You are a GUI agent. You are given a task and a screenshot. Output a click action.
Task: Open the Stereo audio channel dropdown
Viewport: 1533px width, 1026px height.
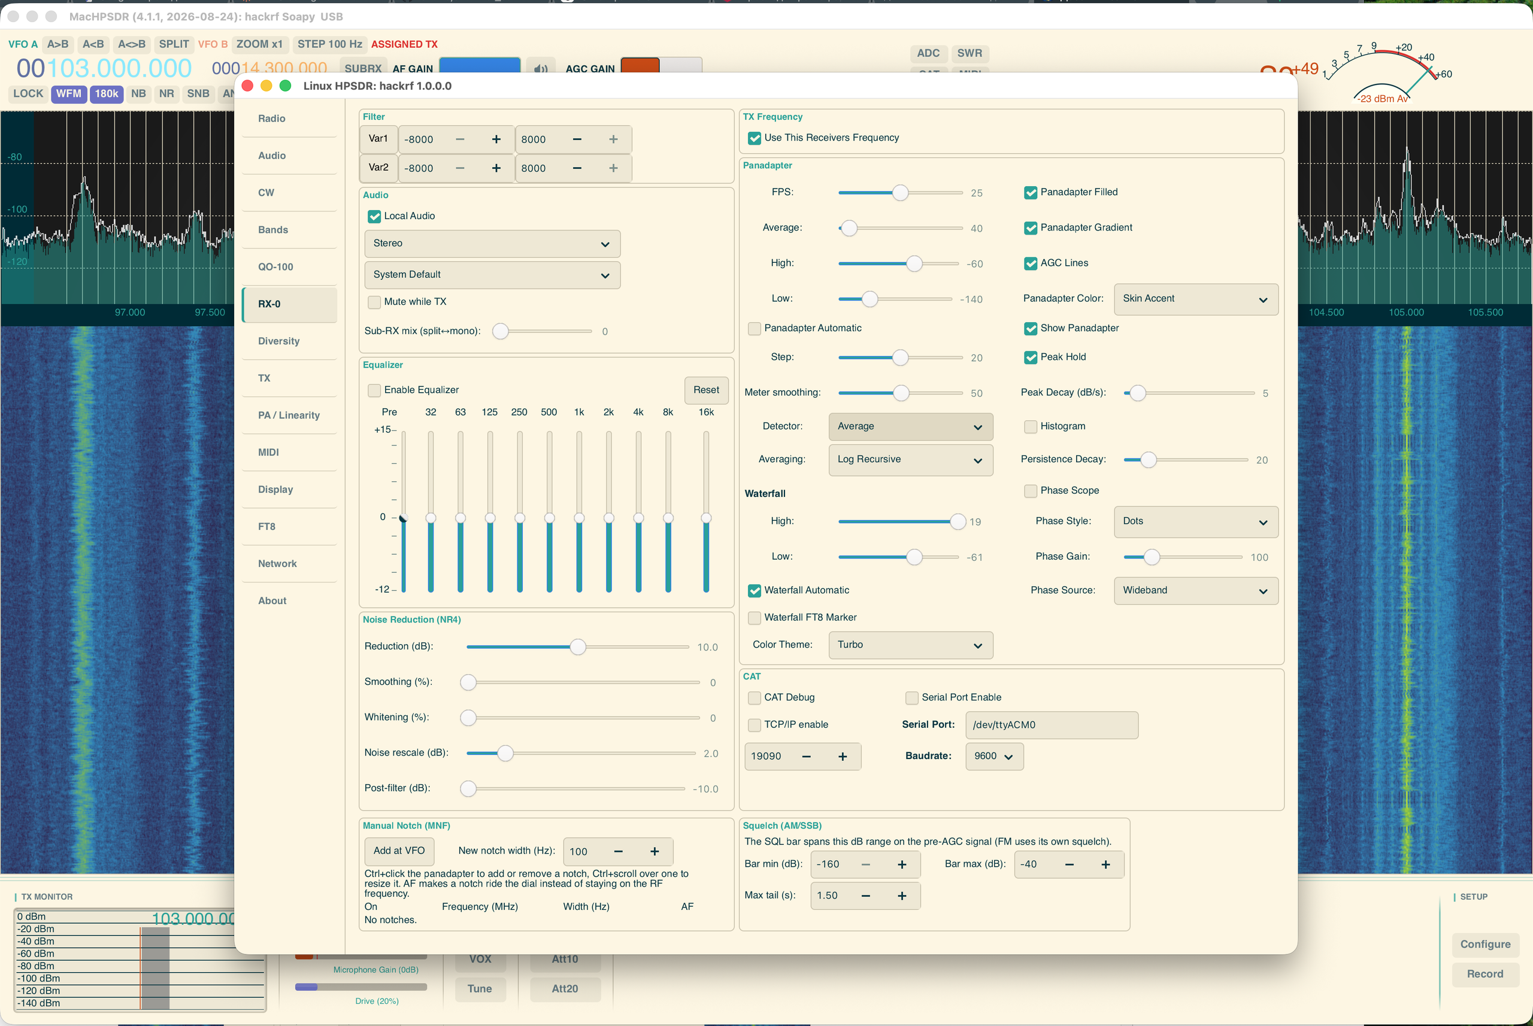[492, 244]
